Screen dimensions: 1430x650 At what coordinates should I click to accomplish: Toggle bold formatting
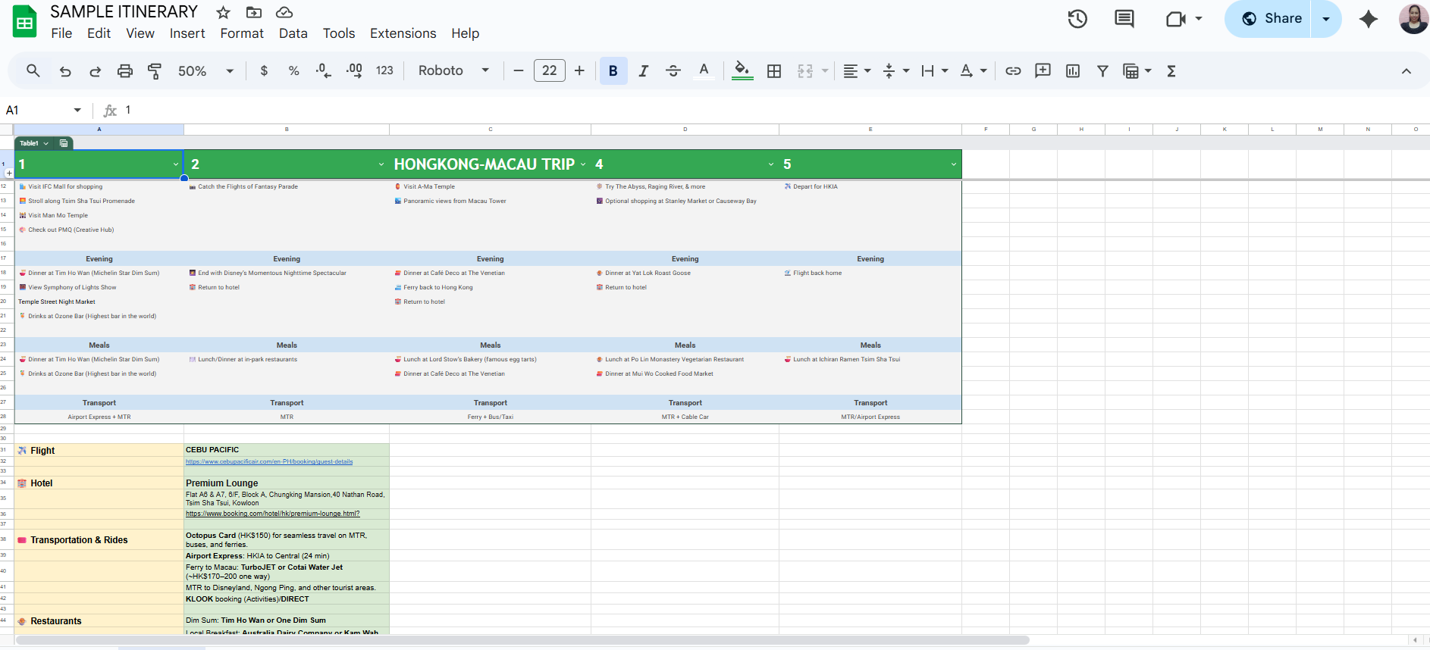click(x=613, y=71)
